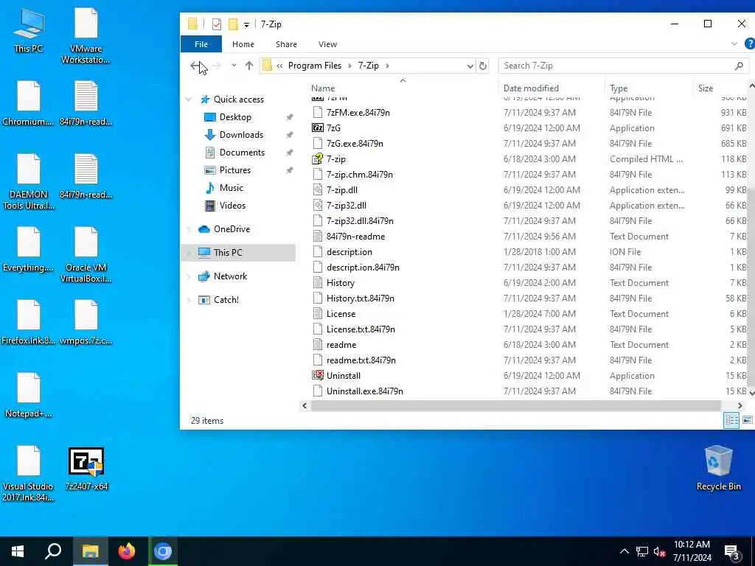Select the DAEMON Tools Ultra desktop file
This screenshot has width=755, height=566.
coord(29,182)
